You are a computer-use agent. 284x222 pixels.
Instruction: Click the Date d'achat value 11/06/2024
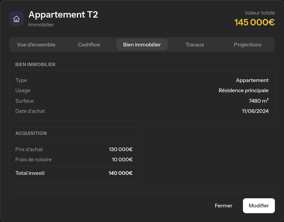pos(255,111)
